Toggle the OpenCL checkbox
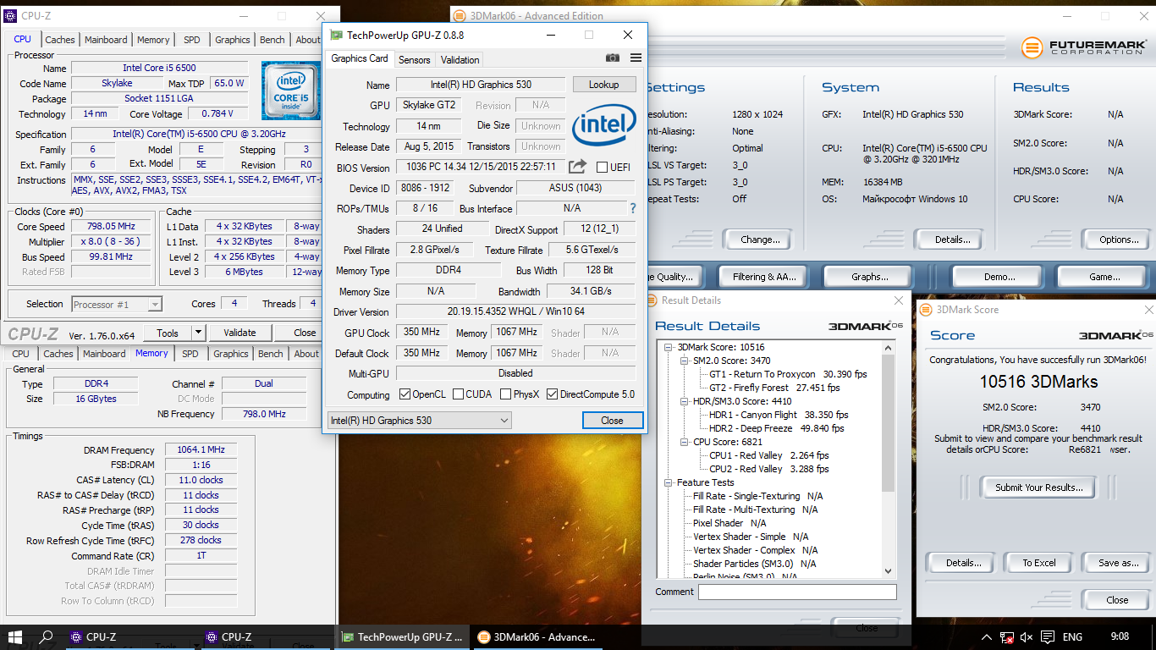Image resolution: width=1156 pixels, height=650 pixels. (x=405, y=394)
